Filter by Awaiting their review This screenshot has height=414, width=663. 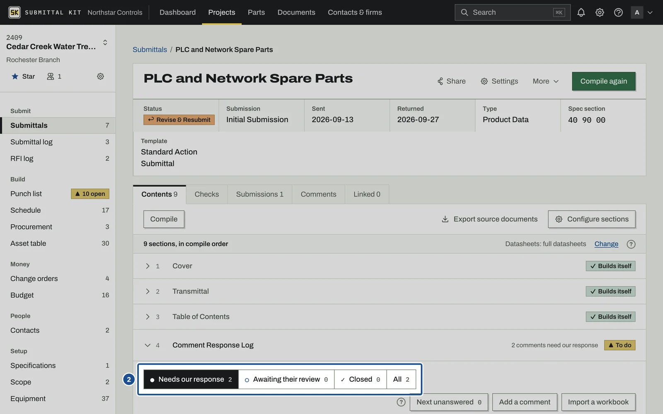point(286,379)
